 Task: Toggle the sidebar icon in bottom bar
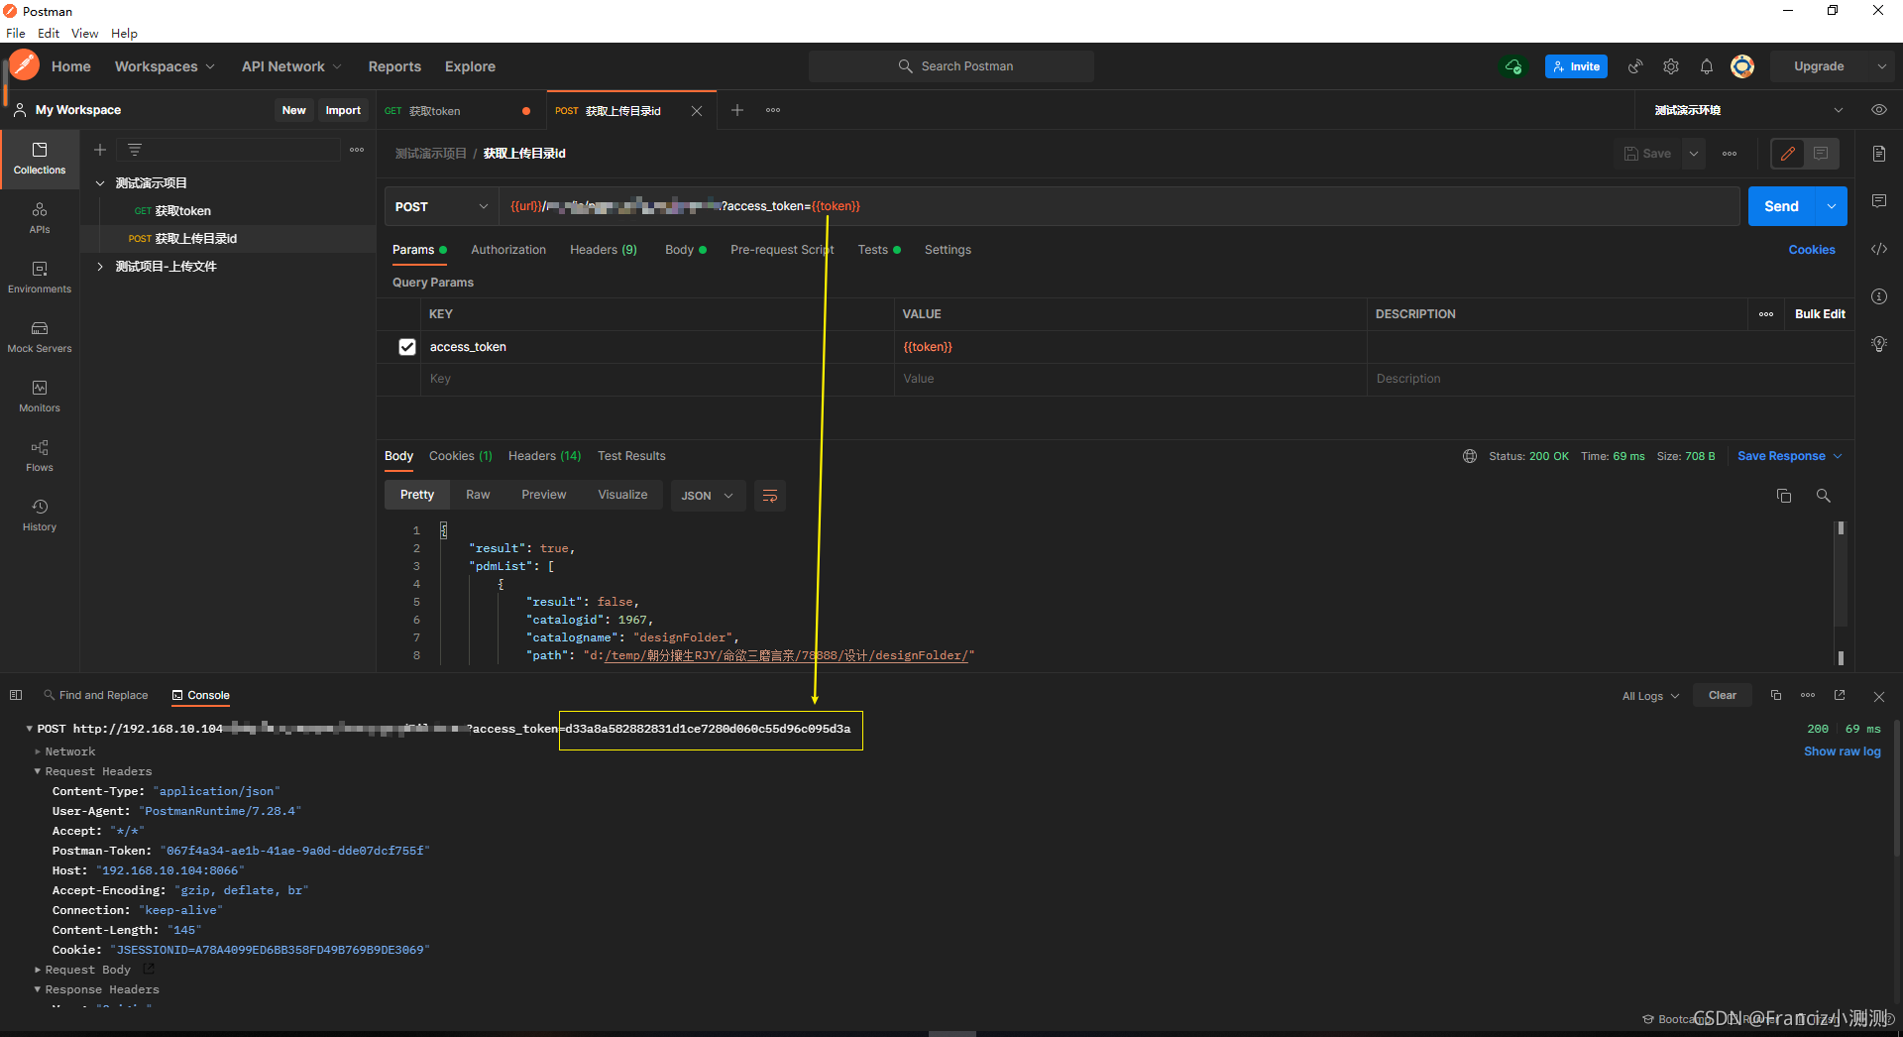(x=16, y=695)
